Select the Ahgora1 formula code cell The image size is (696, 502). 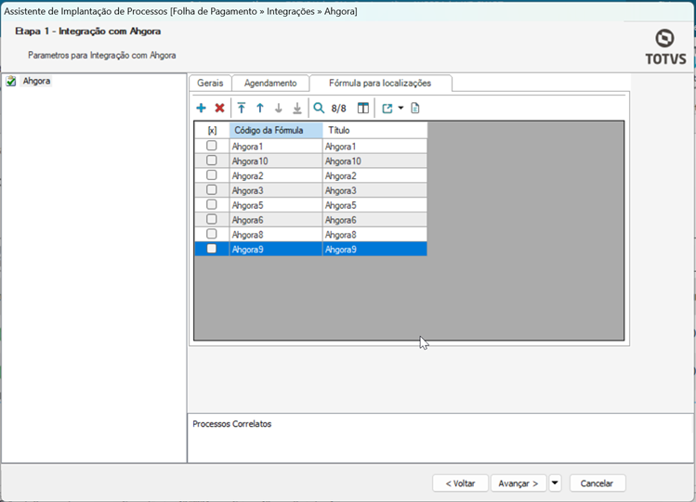[276, 147]
